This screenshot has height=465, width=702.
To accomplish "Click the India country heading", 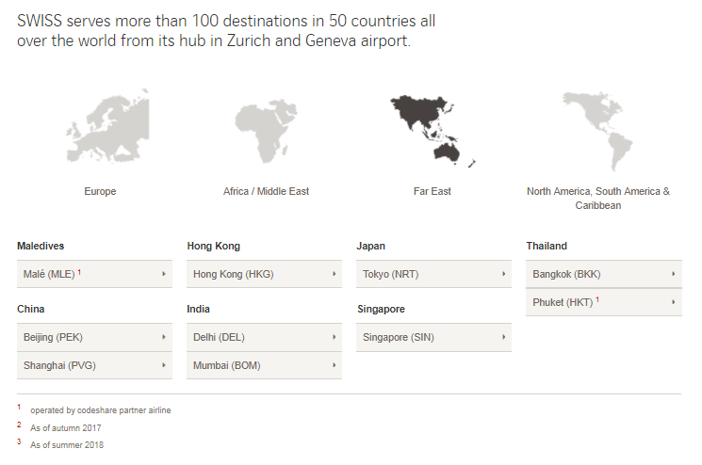I will 198,309.
